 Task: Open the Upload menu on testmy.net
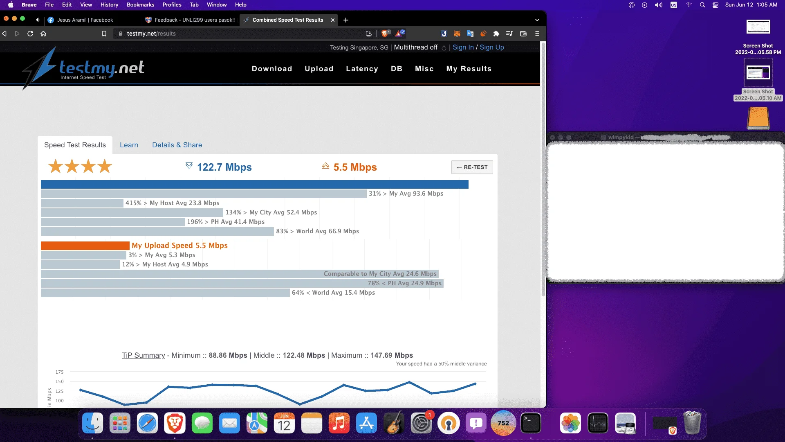(319, 69)
